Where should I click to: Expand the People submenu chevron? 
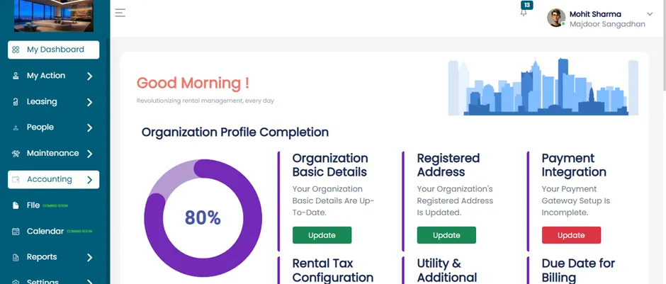pyautogui.click(x=89, y=127)
